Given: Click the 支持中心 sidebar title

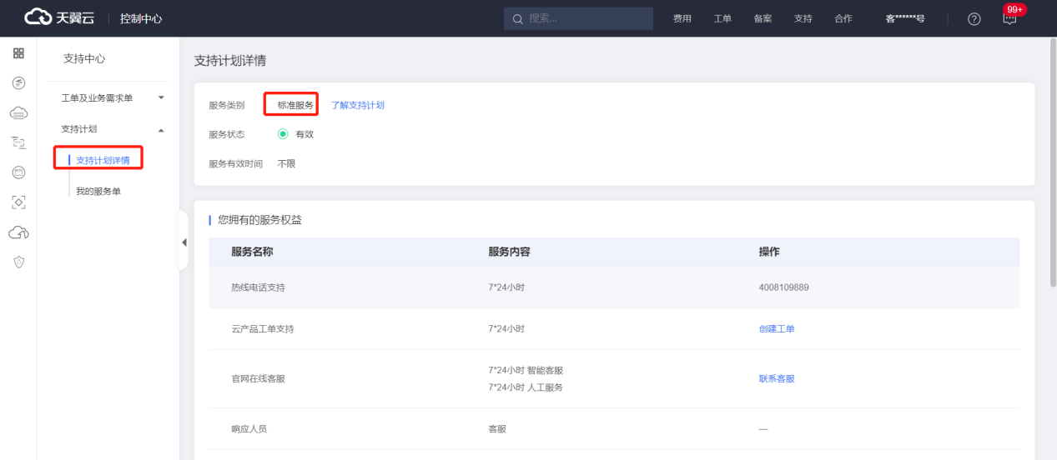Looking at the screenshot, I should click(84, 58).
